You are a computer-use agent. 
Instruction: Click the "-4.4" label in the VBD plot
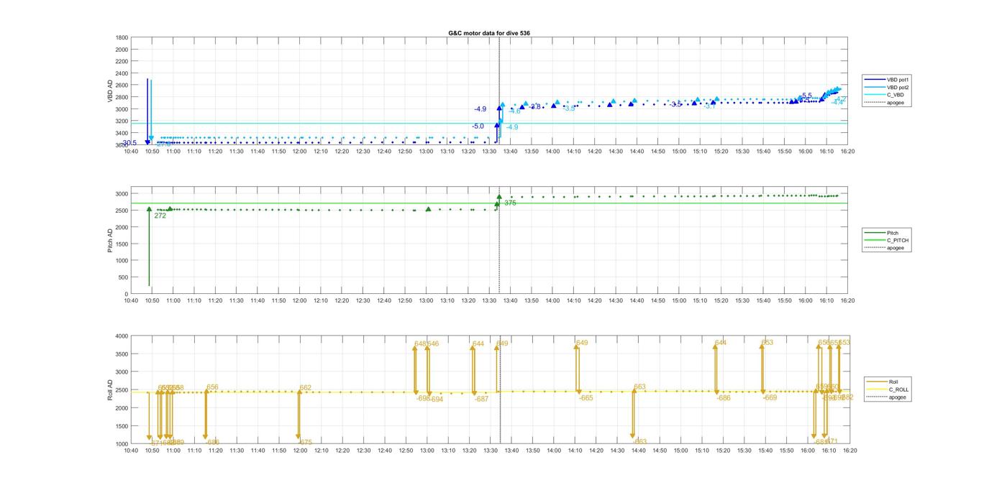(x=837, y=103)
